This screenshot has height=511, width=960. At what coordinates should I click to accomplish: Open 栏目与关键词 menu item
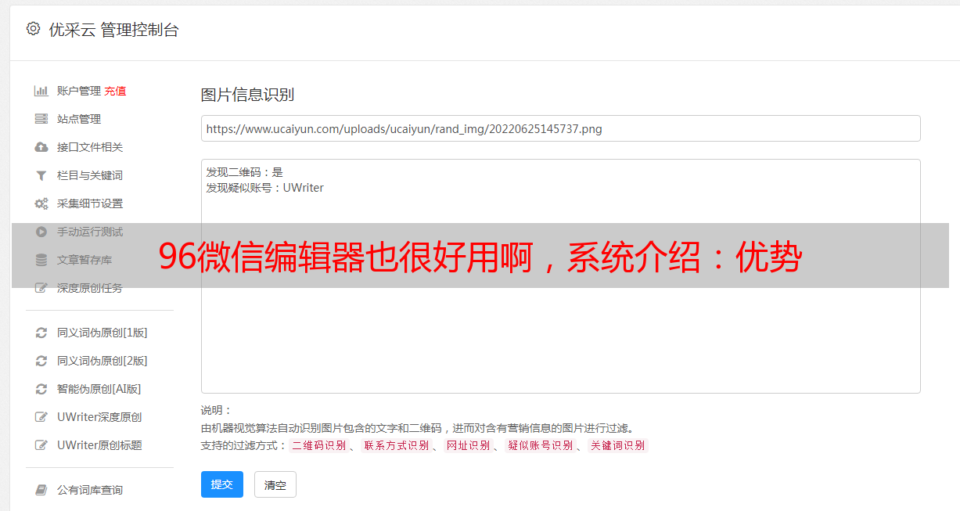coord(90,175)
